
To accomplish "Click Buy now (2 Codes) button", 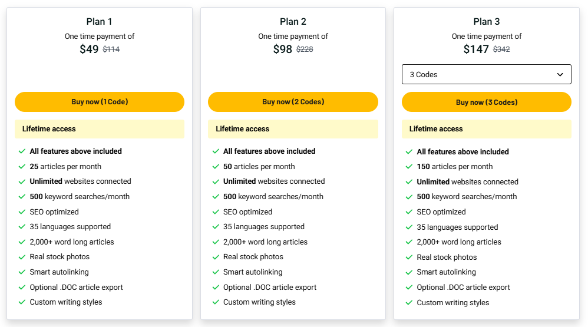I will [293, 102].
